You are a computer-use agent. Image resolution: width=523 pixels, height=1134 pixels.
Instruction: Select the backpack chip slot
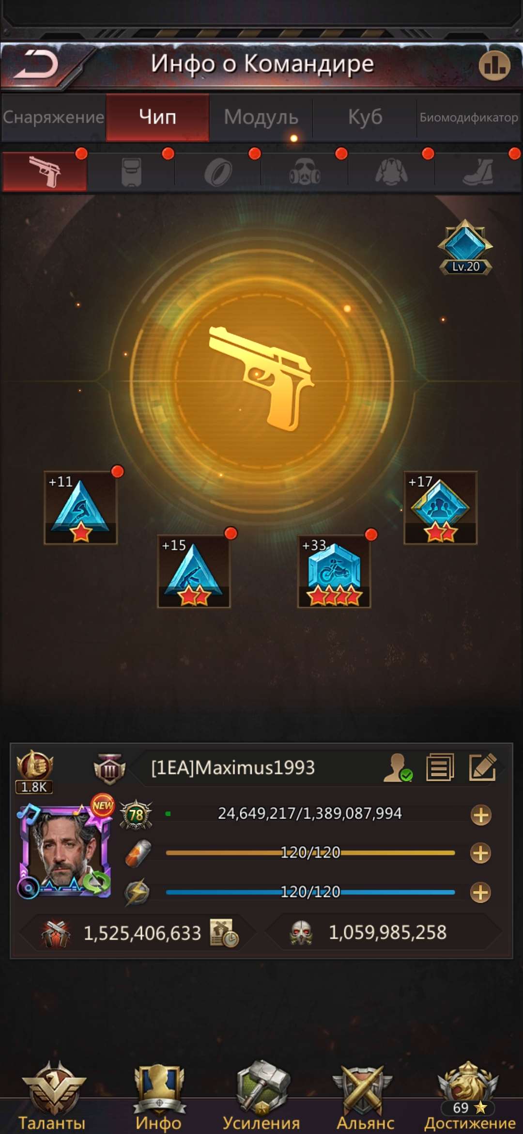131,172
